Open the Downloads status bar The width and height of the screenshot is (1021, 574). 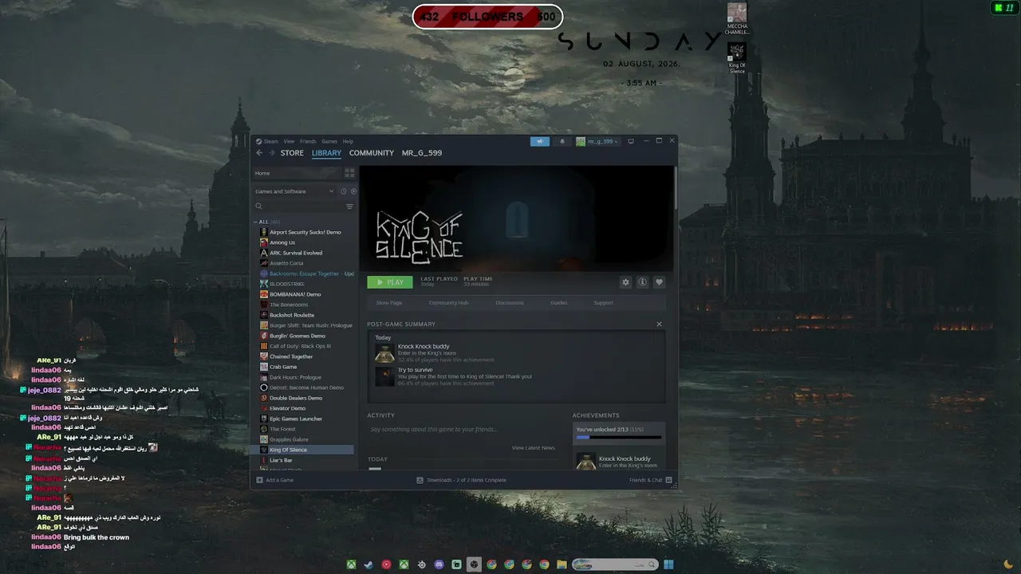click(462, 480)
